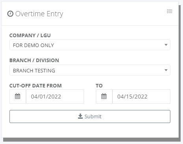Focus the 04/15/2022 date field
Image resolution: width=183 pixels, height=144 pixels.
coord(141,97)
